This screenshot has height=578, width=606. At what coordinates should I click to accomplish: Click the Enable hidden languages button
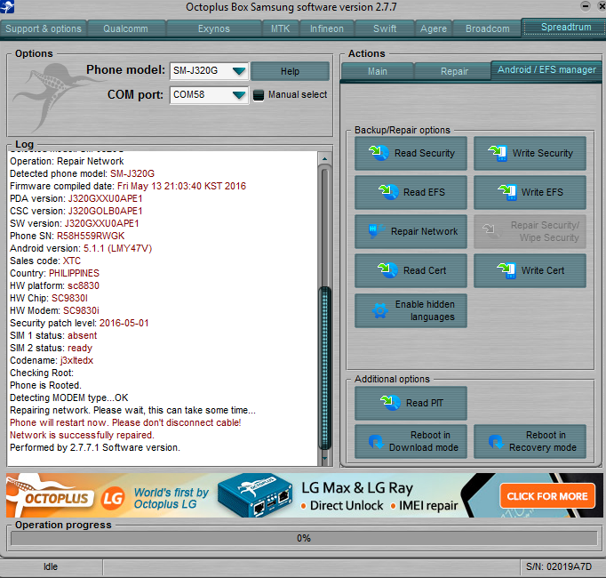point(411,310)
